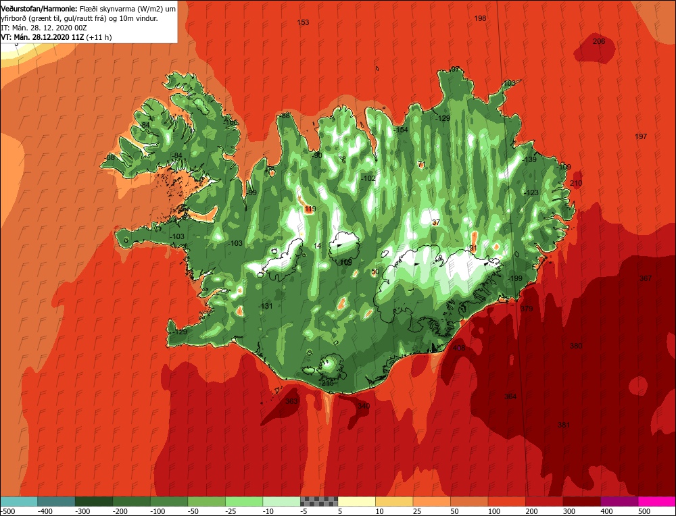Click the value 153 over the northern sea
This screenshot has height=516, width=676.
pyautogui.click(x=303, y=22)
